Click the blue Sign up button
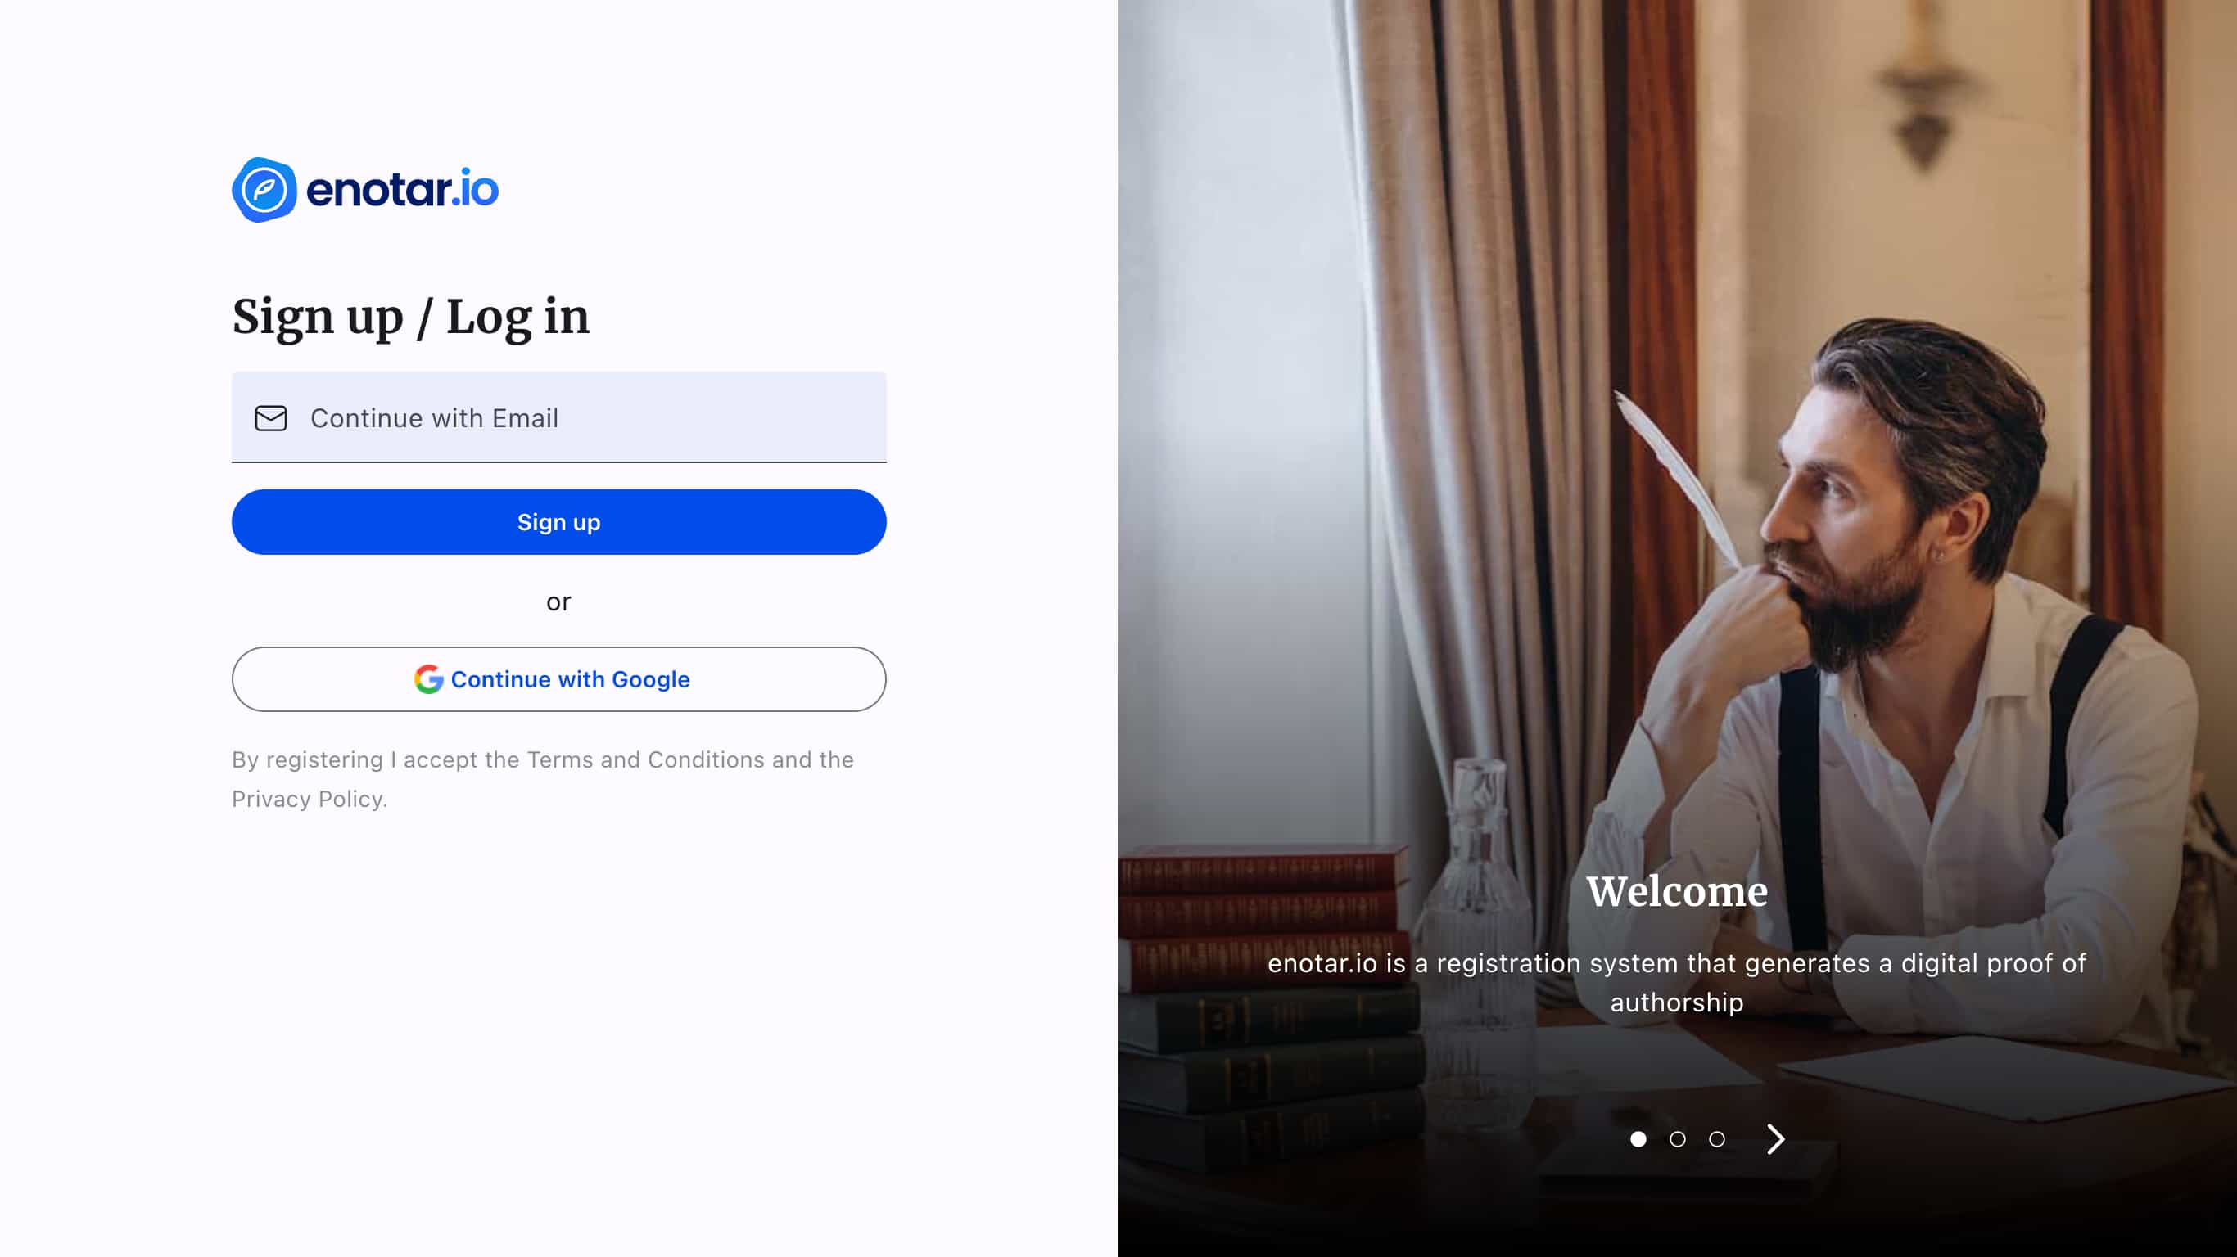Viewport: 2237px width, 1257px height. (559, 522)
